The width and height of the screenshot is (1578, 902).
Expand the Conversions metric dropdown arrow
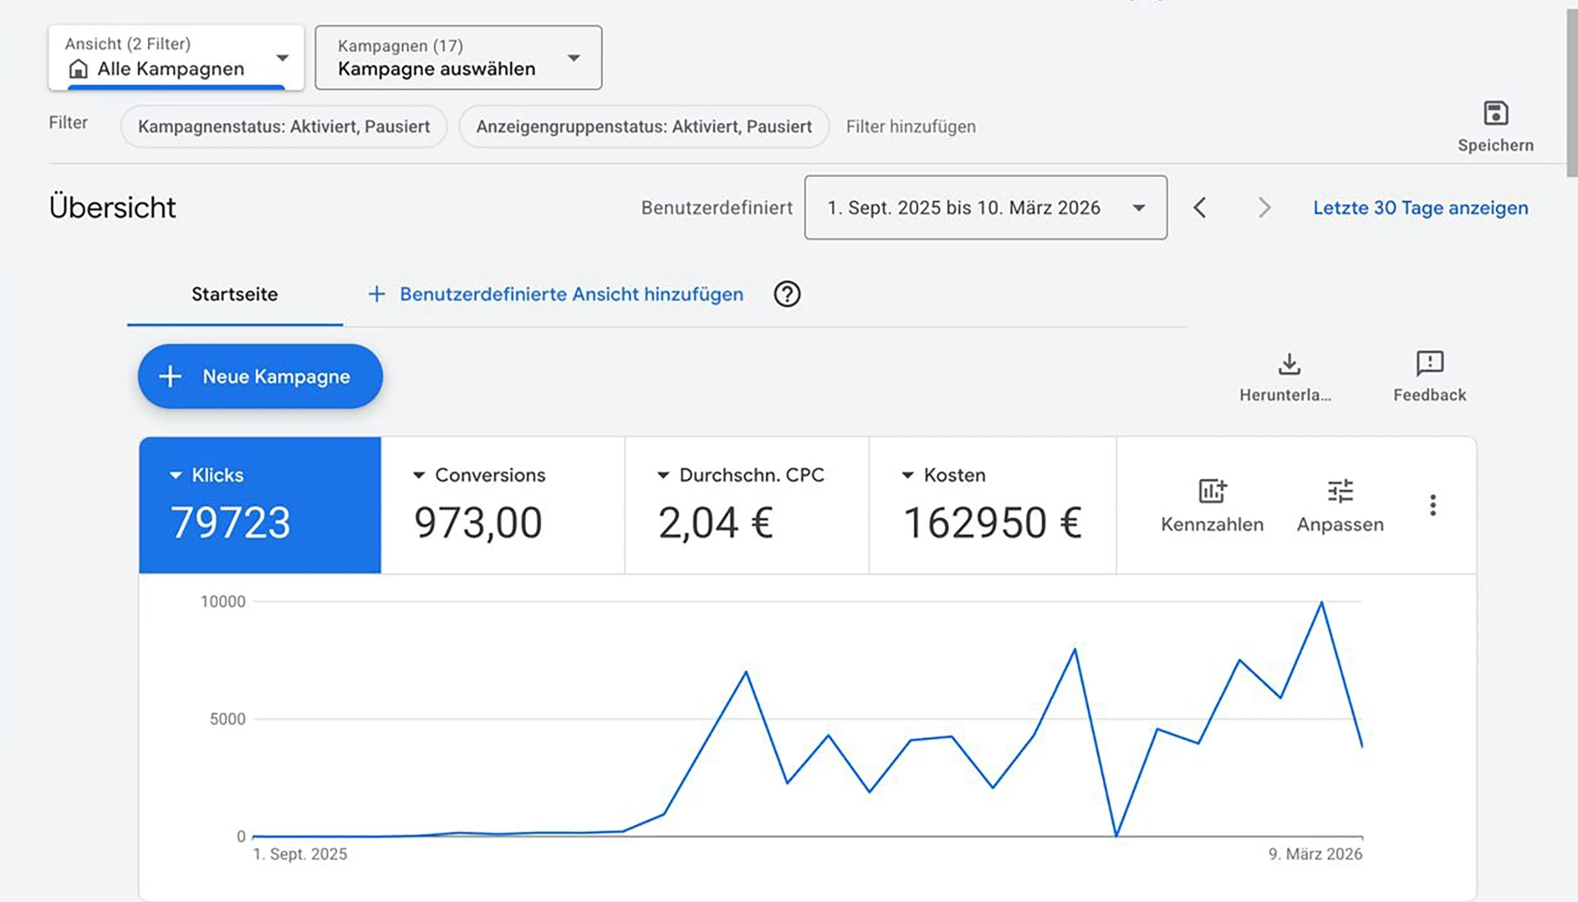(419, 475)
